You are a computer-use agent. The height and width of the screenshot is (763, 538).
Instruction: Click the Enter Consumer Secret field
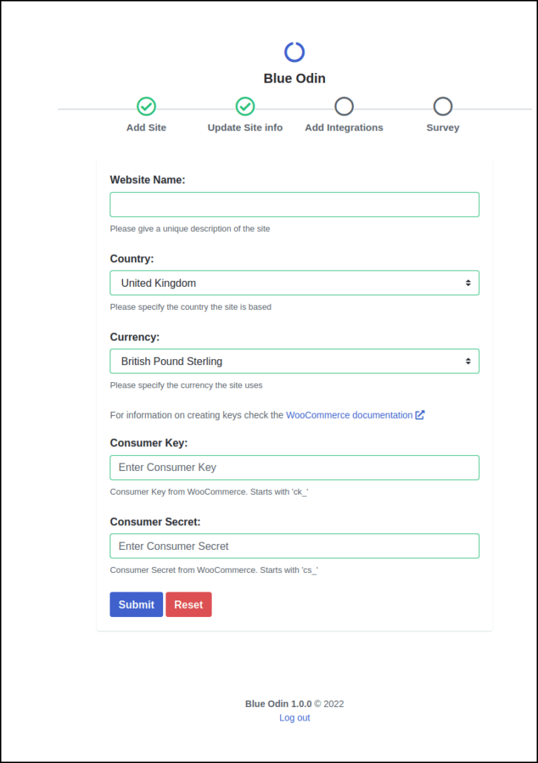(294, 545)
